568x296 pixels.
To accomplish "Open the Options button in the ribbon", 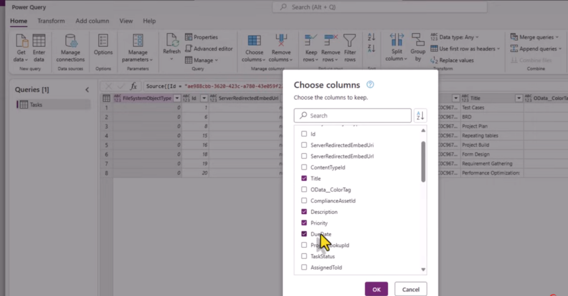I will pyautogui.click(x=103, y=45).
